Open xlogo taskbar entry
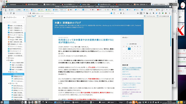The width and height of the screenshot is (186, 104). [x=120, y=102]
